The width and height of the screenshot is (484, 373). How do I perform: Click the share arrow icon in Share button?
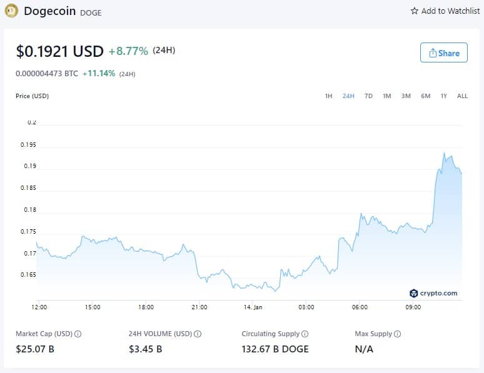(x=433, y=53)
